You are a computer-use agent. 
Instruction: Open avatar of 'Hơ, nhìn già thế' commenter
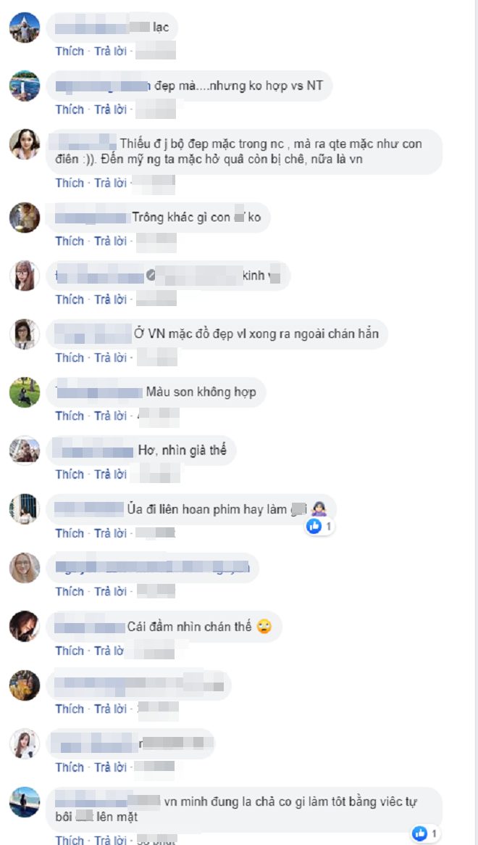click(25, 450)
